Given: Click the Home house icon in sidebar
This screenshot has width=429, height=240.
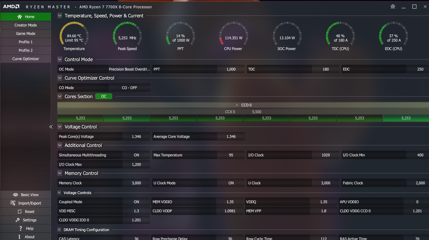Looking at the screenshot, I should (x=19, y=17).
